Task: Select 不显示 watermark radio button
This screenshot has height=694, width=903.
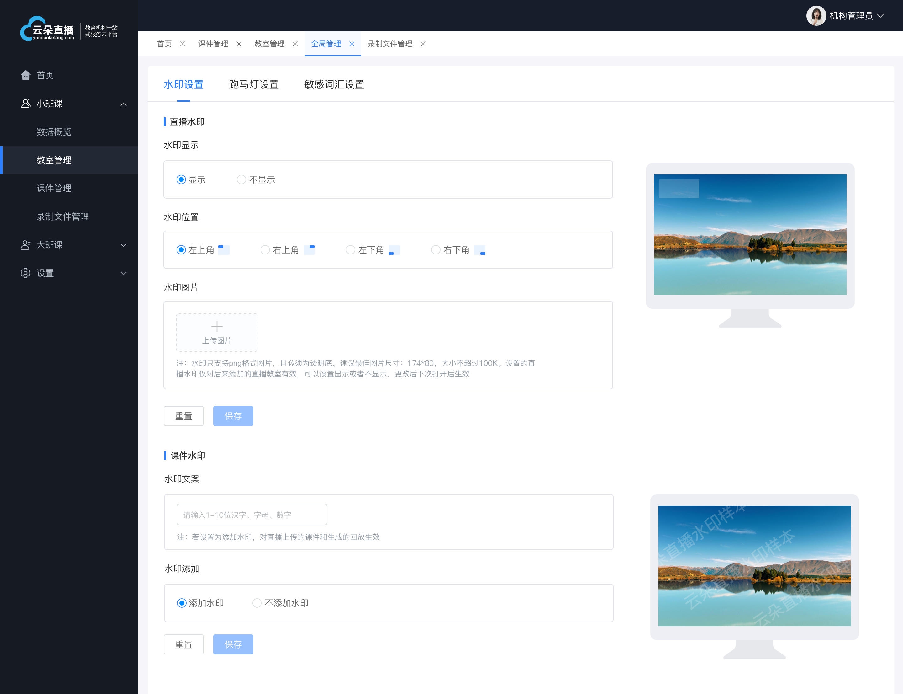Action: [x=242, y=179]
